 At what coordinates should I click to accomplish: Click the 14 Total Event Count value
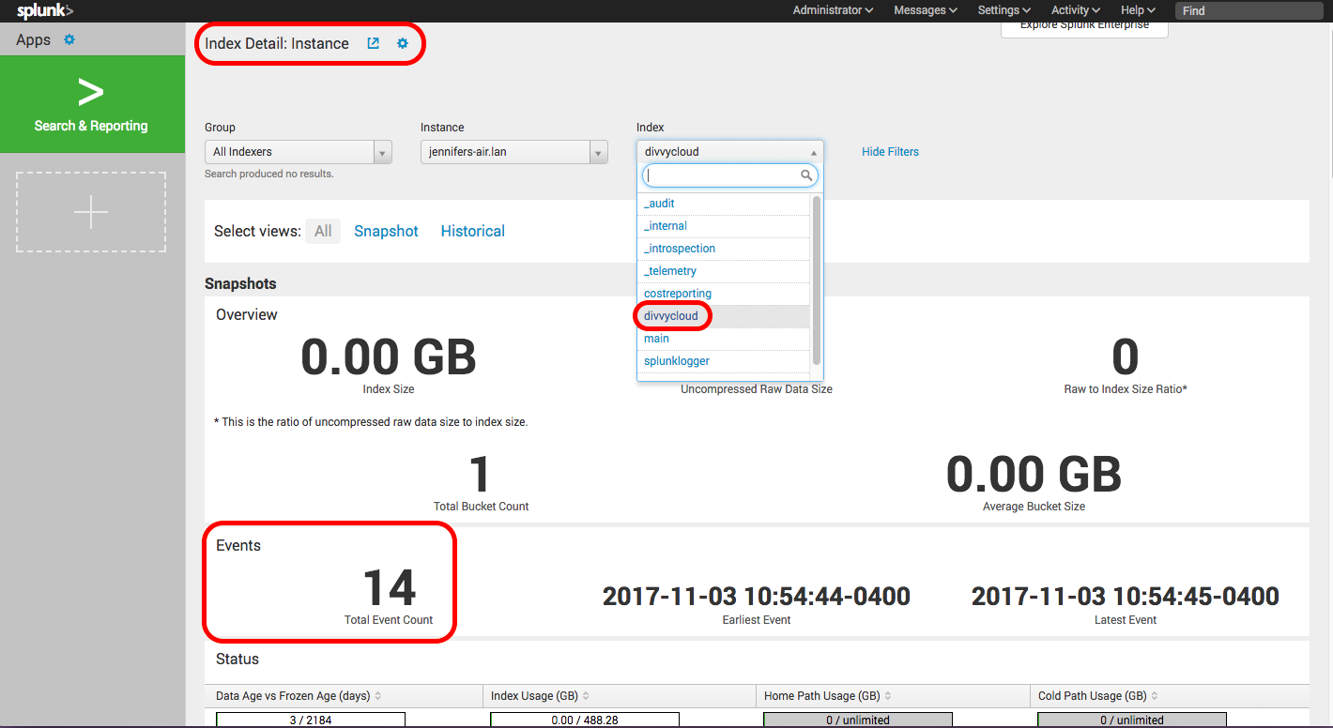tap(390, 588)
